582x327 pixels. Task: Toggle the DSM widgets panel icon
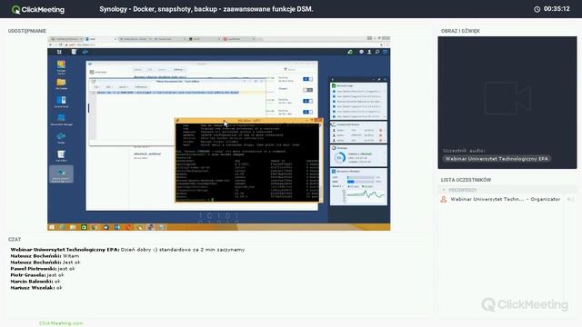click(x=386, y=52)
